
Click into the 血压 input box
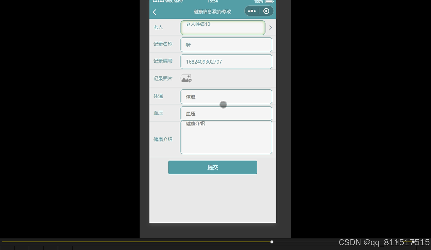click(x=226, y=114)
